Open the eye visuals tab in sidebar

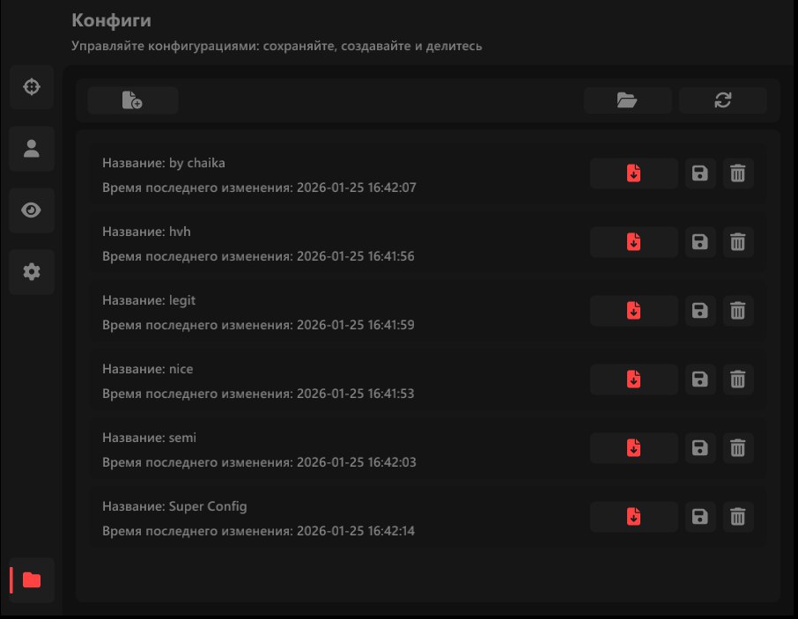(32, 210)
